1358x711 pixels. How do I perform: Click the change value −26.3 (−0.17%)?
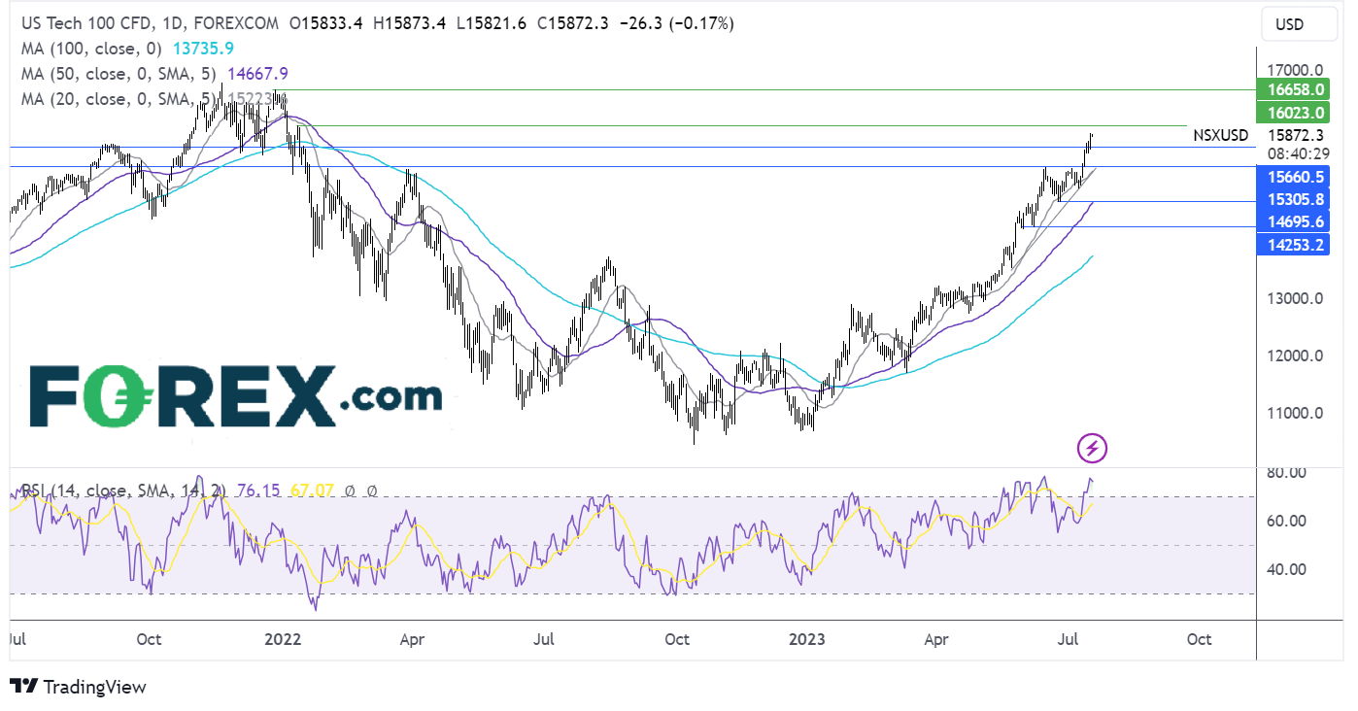[676, 22]
